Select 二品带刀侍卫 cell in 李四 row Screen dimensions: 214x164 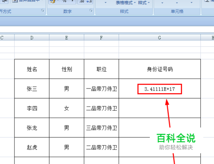(101, 108)
